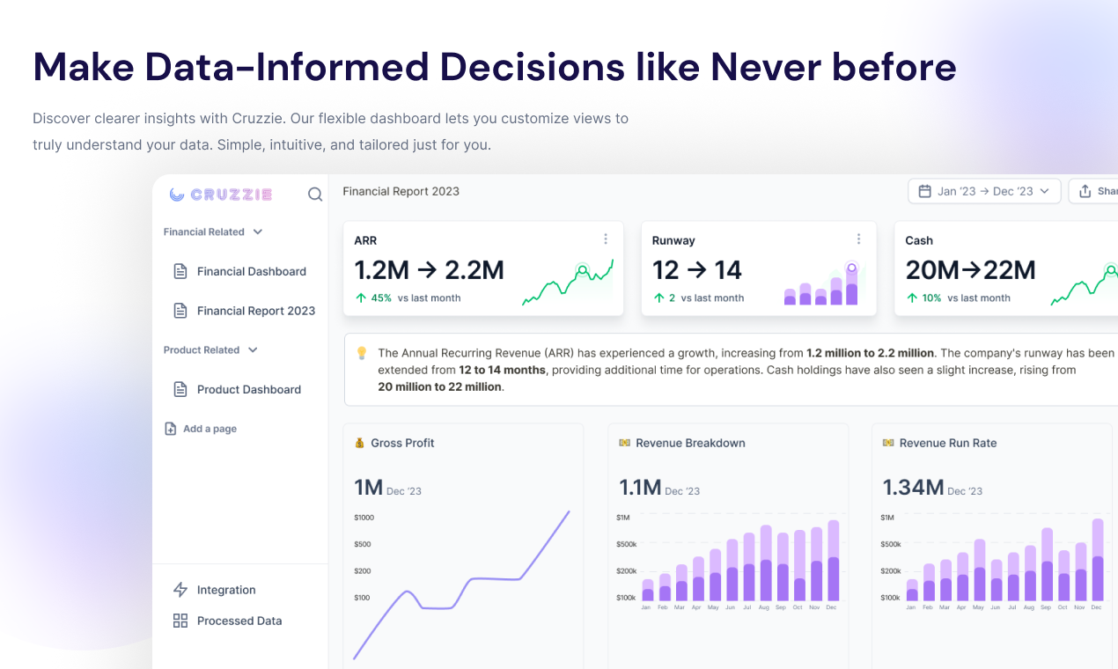Click the Gross Profit money bag icon
This screenshot has width=1118, height=669.
coord(359,443)
